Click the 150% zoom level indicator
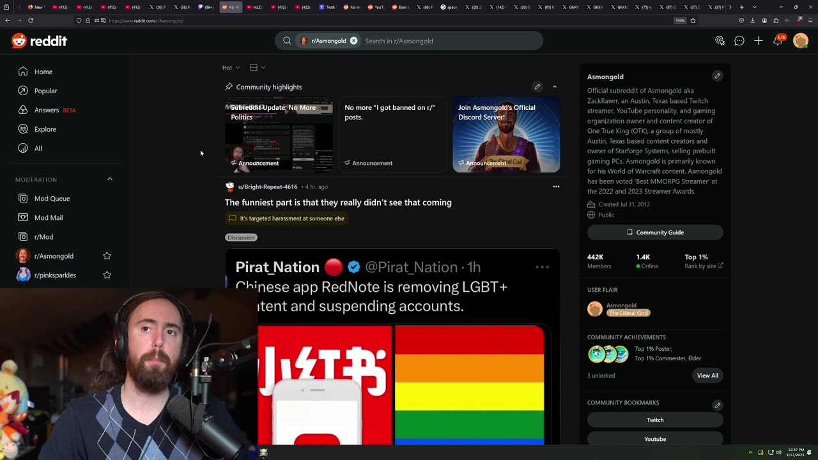Image resolution: width=818 pixels, height=460 pixels. 680,20
